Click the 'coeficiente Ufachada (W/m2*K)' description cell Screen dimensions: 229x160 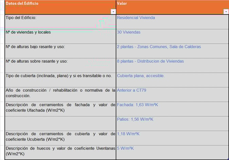[x=60, y=109]
